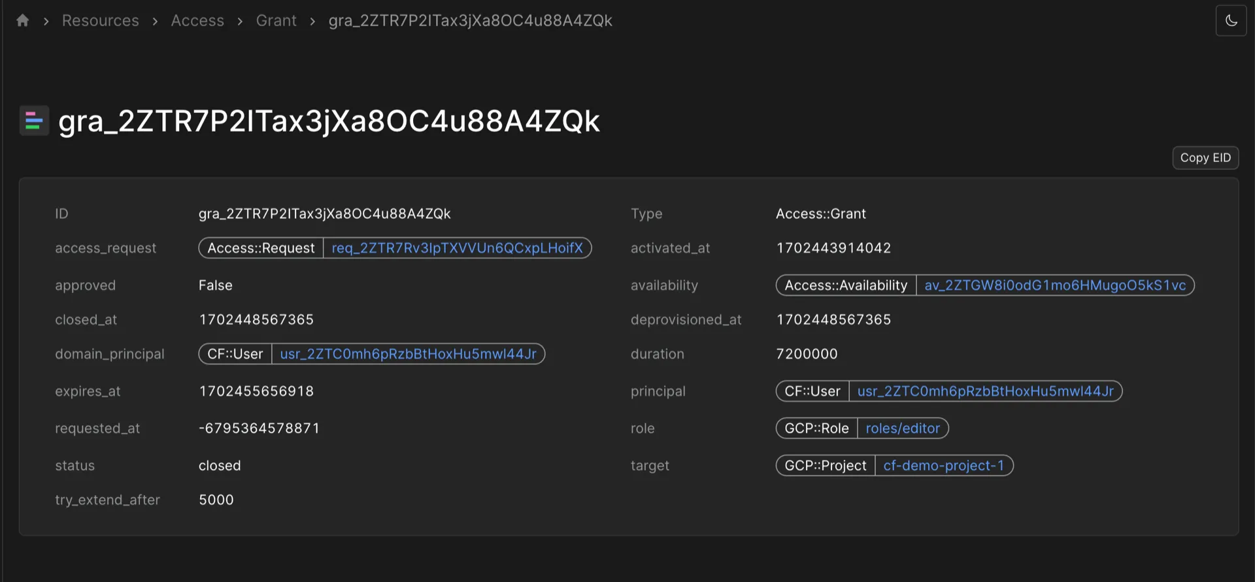Toggle dark mode with moon icon
This screenshot has width=1255, height=582.
[x=1231, y=21]
